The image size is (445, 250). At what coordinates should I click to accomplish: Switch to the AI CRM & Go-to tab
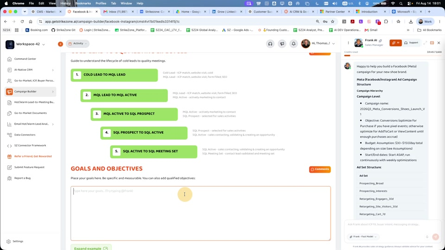pyautogui.click(x=299, y=12)
